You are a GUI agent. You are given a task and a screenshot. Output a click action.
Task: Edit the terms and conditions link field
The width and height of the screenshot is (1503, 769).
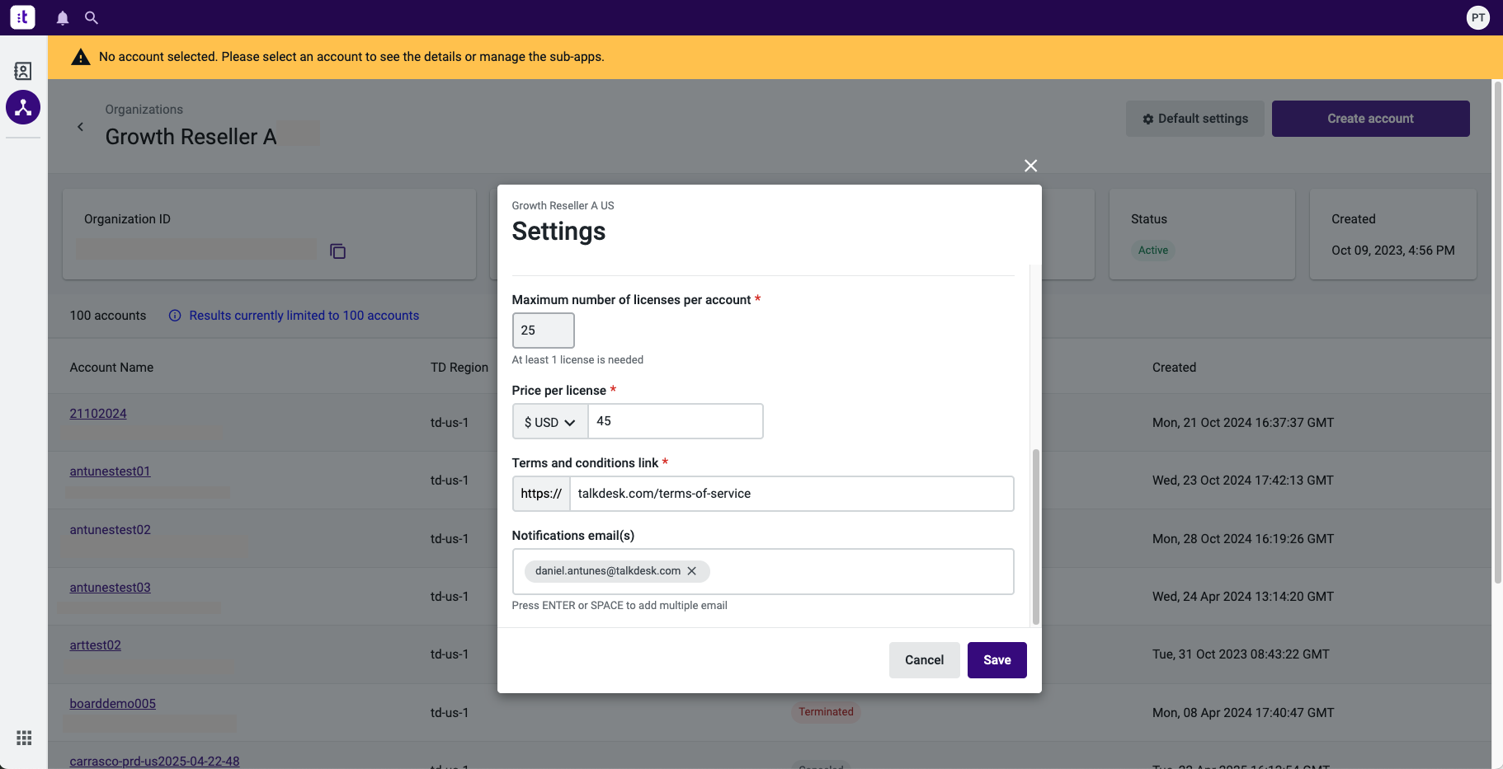pos(791,494)
